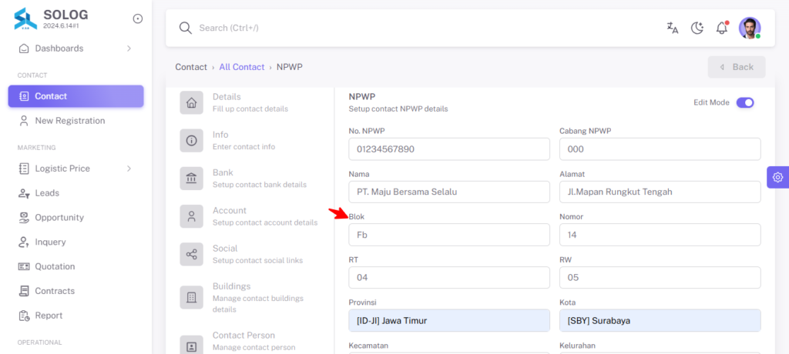The width and height of the screenshot is (789, 354).
Task: Expand the Dashboards menu
Action: [x=76, y=48]
